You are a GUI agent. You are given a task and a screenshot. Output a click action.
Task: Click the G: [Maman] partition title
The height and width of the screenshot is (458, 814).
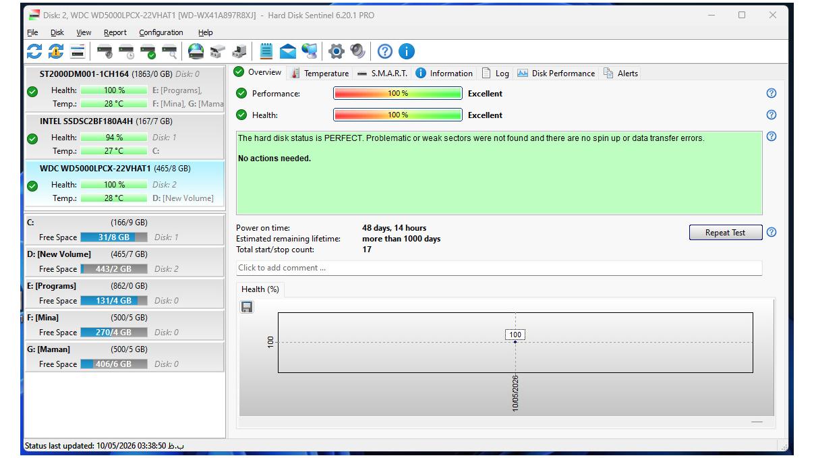[x=49, y=349]
